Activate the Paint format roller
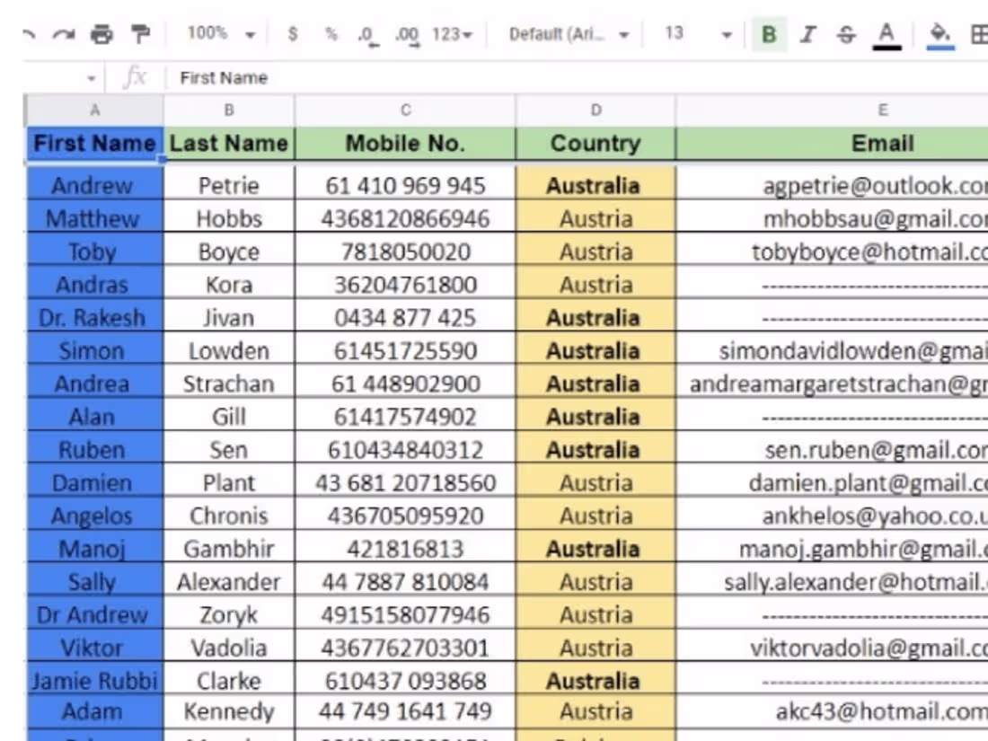This screenshot has width=988, height=741. pos(140,34)
